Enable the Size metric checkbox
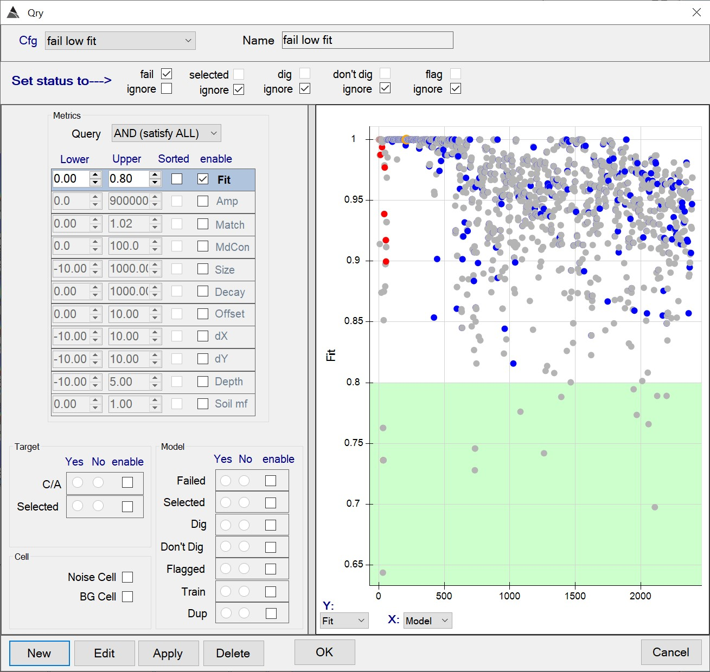710x672 pixels. coord(203,269)
